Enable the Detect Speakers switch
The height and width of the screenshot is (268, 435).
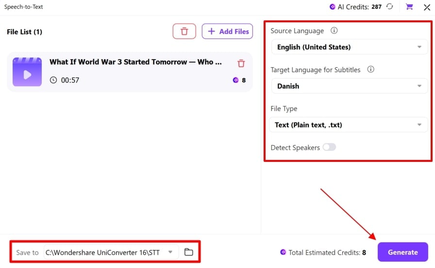pos(329,147)
